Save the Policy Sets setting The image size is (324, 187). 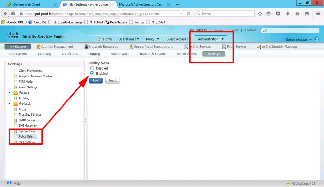96,81
